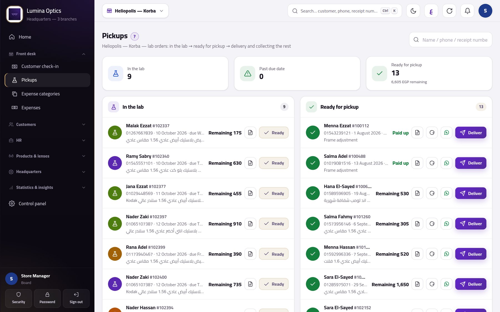Image resolution: width=500 pixels, height=312 pixels.
Task: Click the Pickups help question mark
Action: tap(134, 36)
